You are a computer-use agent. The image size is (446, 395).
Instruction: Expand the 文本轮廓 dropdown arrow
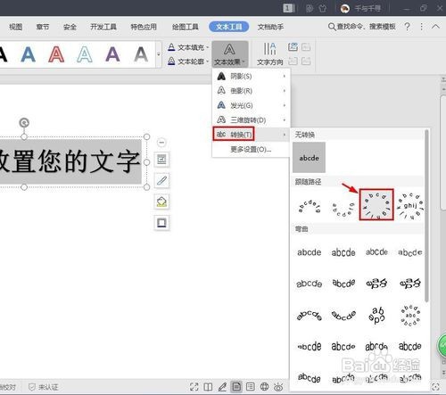[207, 62]
